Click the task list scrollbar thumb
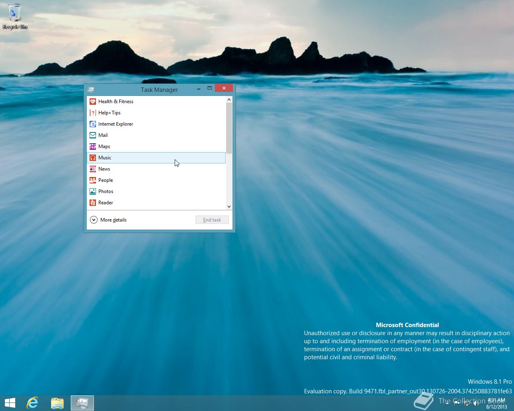 pos(229,128)
